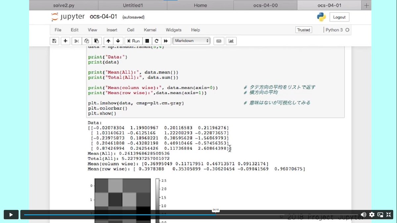Viewport: 397px width, 223px height.
Task: Seek on the video progress bar
Action: pyautogui.click(x=191, y=215)
